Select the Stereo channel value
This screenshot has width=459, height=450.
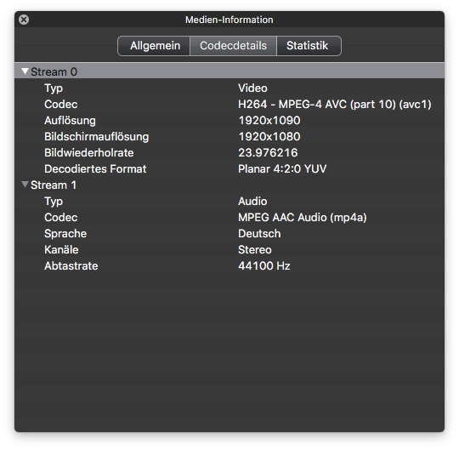(x=255, y=249)
